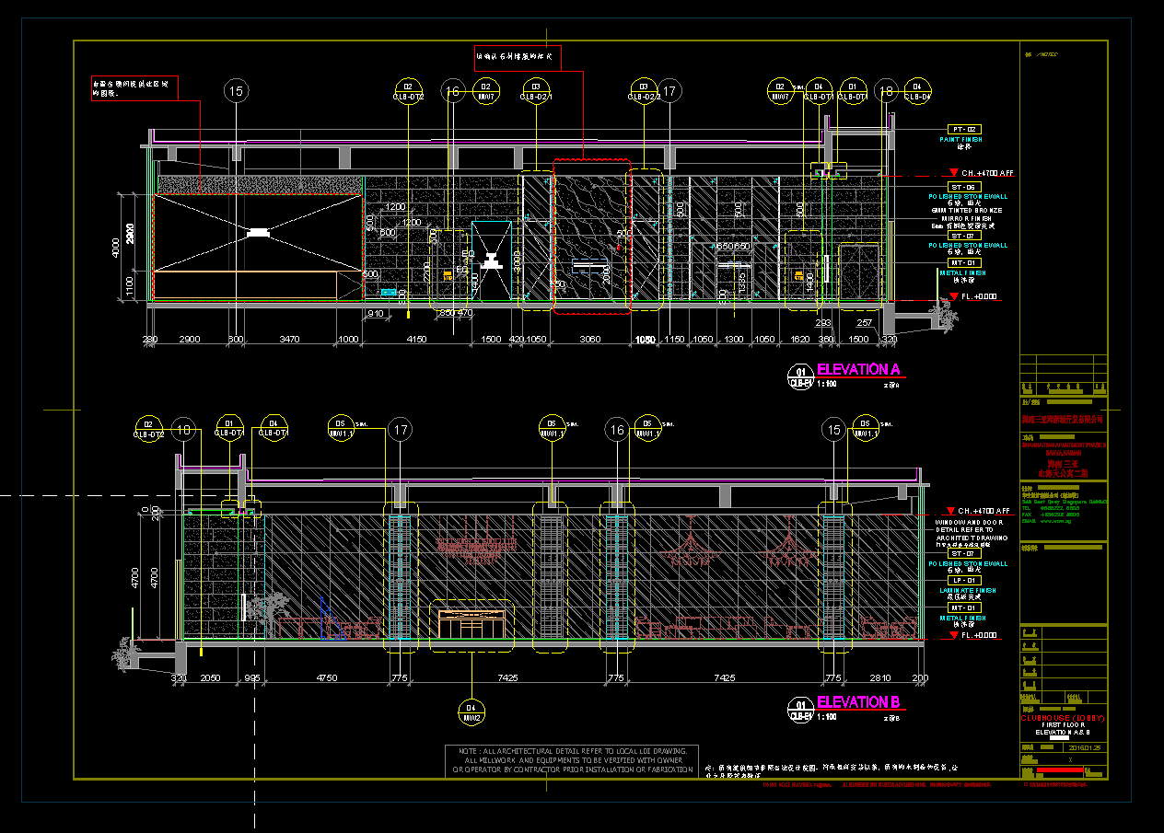
Task: Click grid bubble 15 above Elevation A
Action: click(x=237, y=90)
